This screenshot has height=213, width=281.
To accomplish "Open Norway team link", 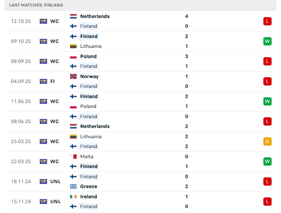I will click(x=89, y=76).
